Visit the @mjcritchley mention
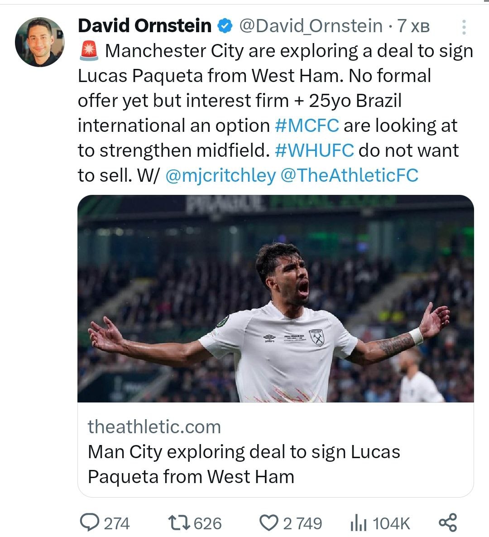 (x=221, y=175)
